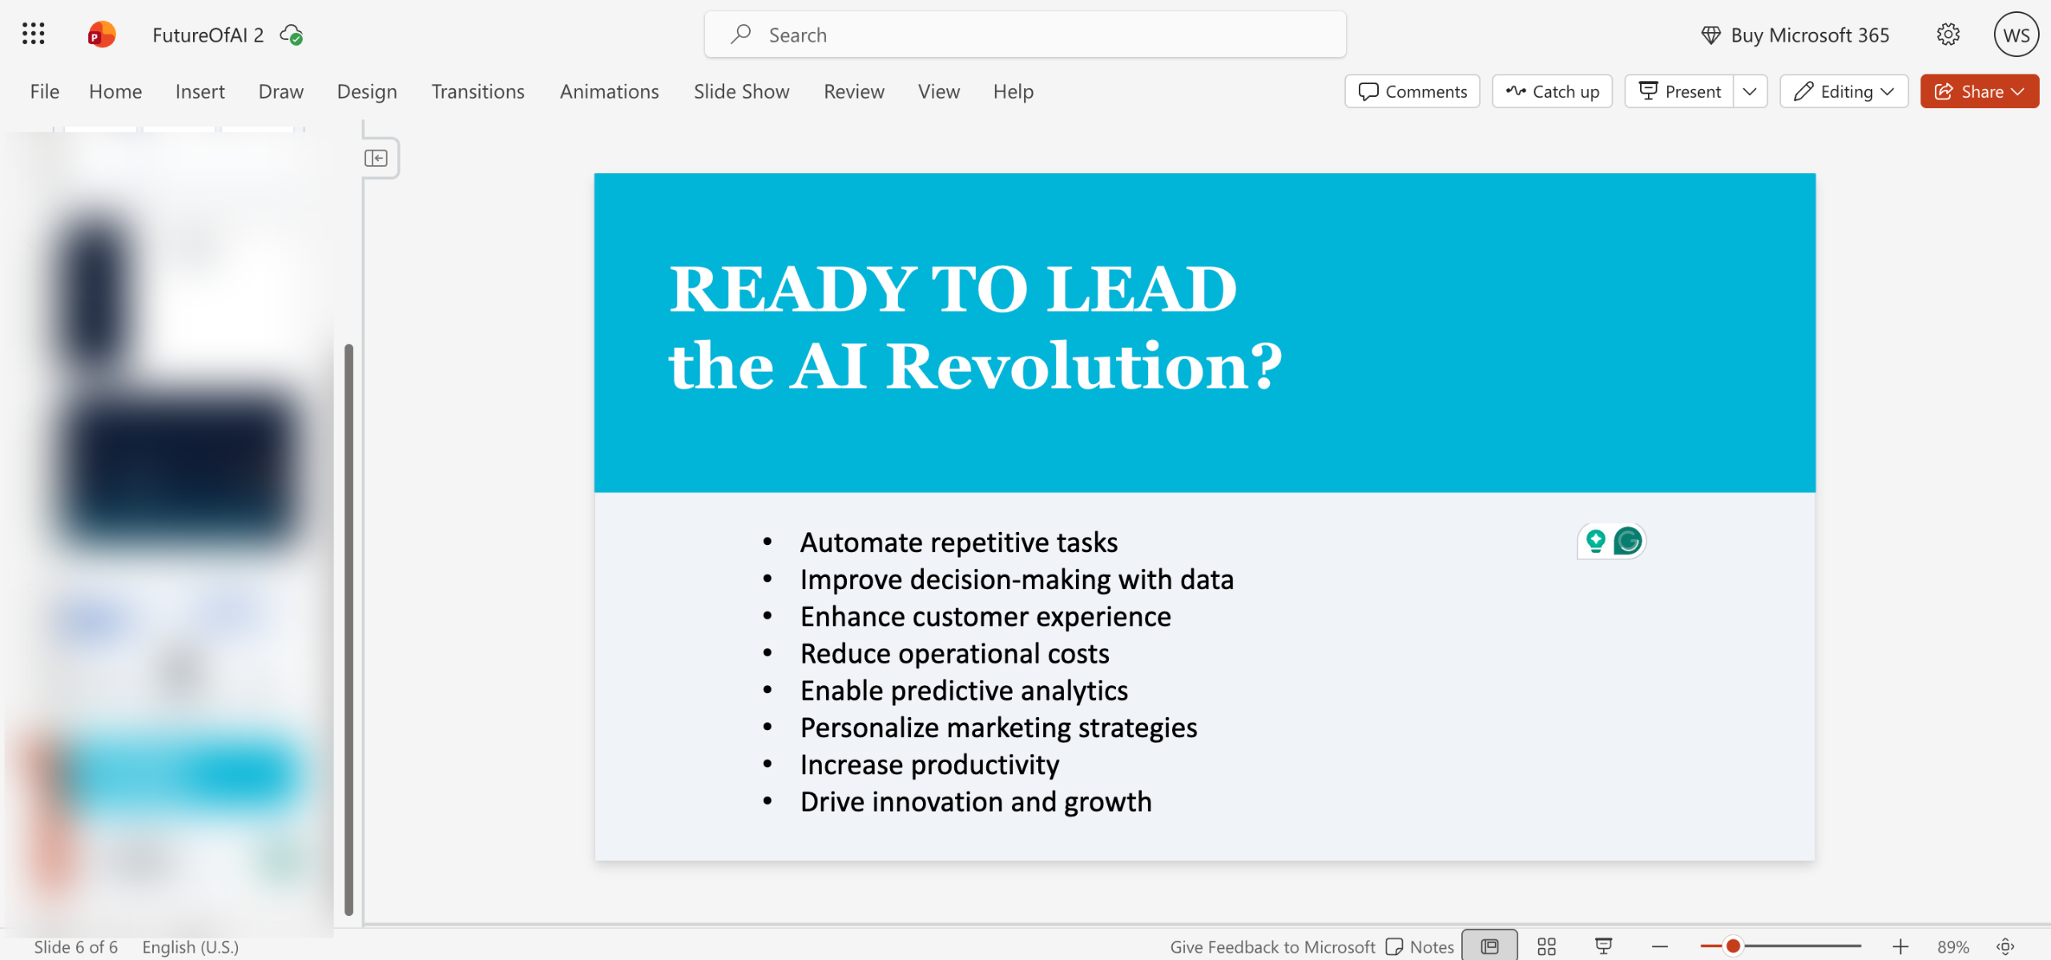2051x960 pixels.
Task: Toggle the Notes pane
Action: pyautogui.click(x=1420, y=946)
